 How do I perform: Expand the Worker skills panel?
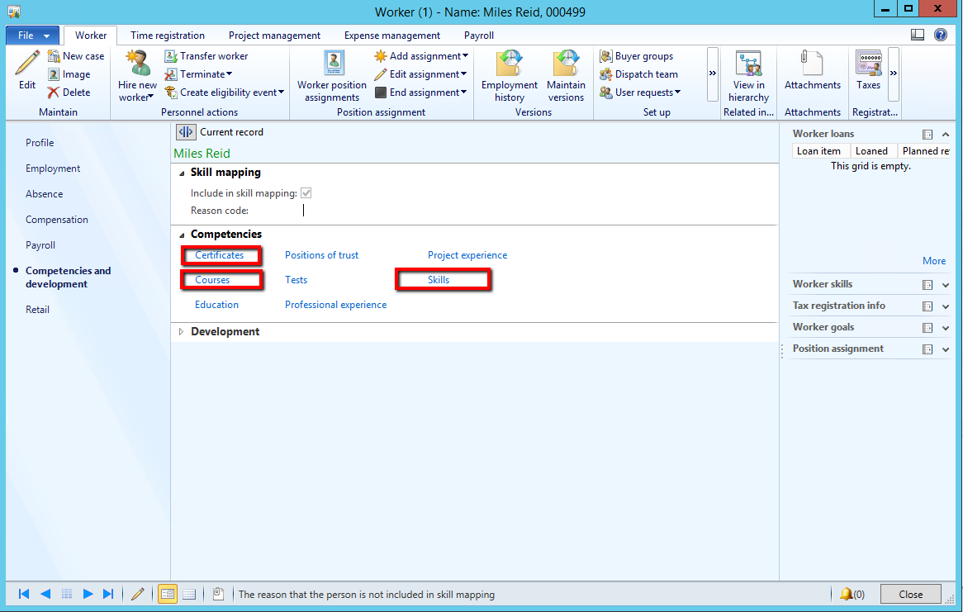pos(946,285)
